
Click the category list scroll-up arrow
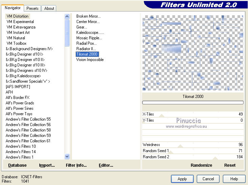click(67, 16)
